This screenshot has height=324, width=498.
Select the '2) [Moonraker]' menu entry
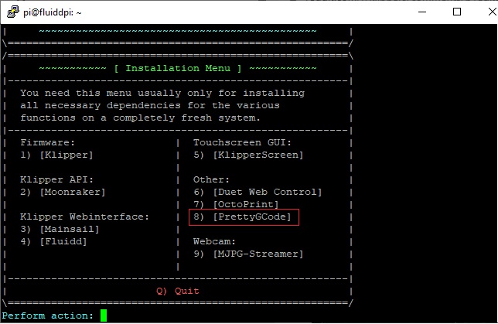63,193
